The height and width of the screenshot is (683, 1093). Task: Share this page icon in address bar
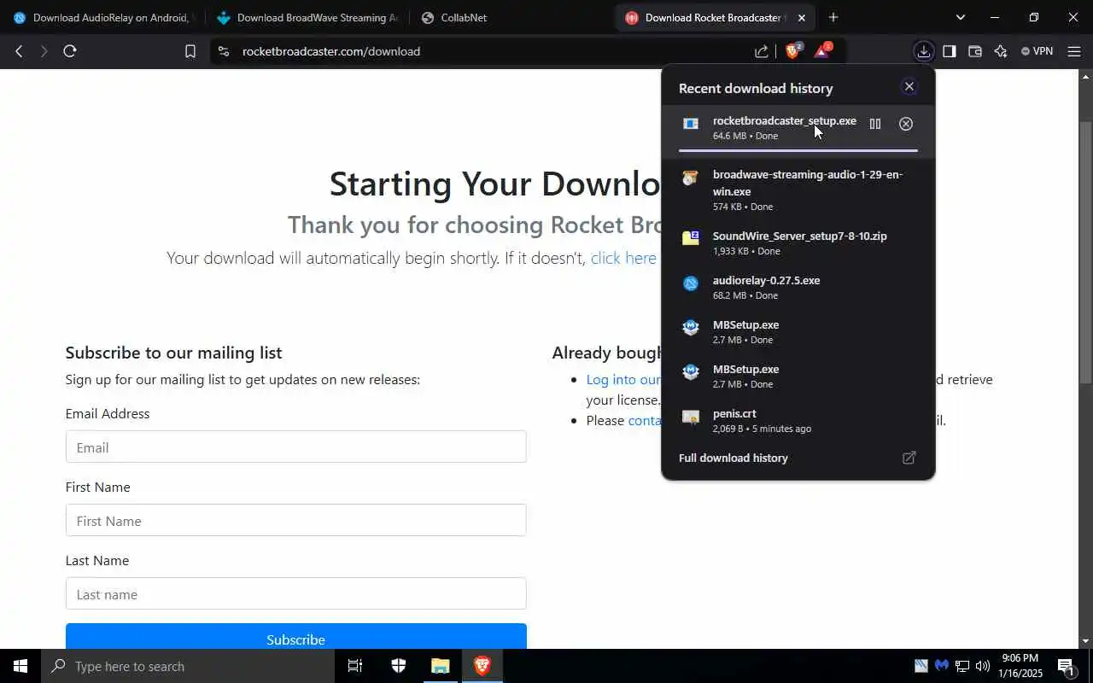coord(762,51)
